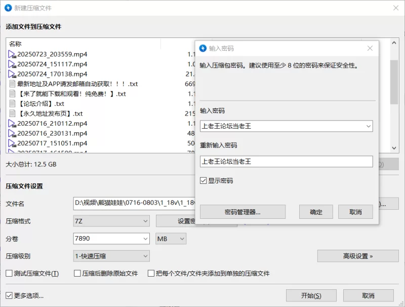This screenshot has height=307, width=405.
Task: Click text file icon of 【论坛介绍】.txt
Action: (x=12, y=103)
